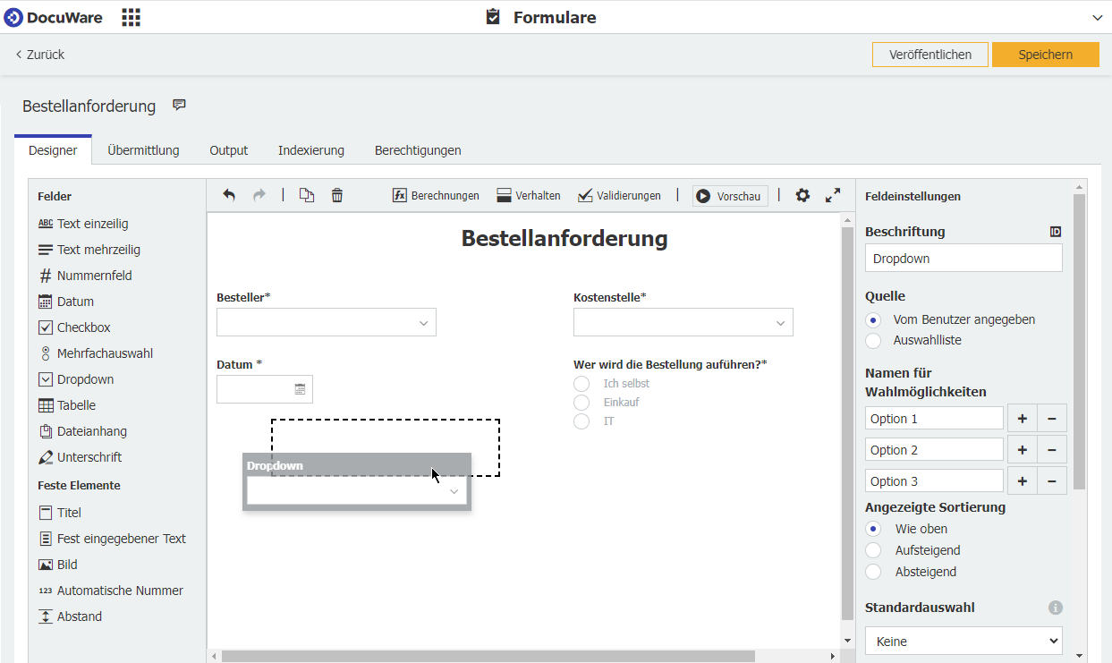The image size is (1112, 663).
Task: Open the Kostenstelle dropdown field
Action: pyautogui.click(x=683, y=322)
